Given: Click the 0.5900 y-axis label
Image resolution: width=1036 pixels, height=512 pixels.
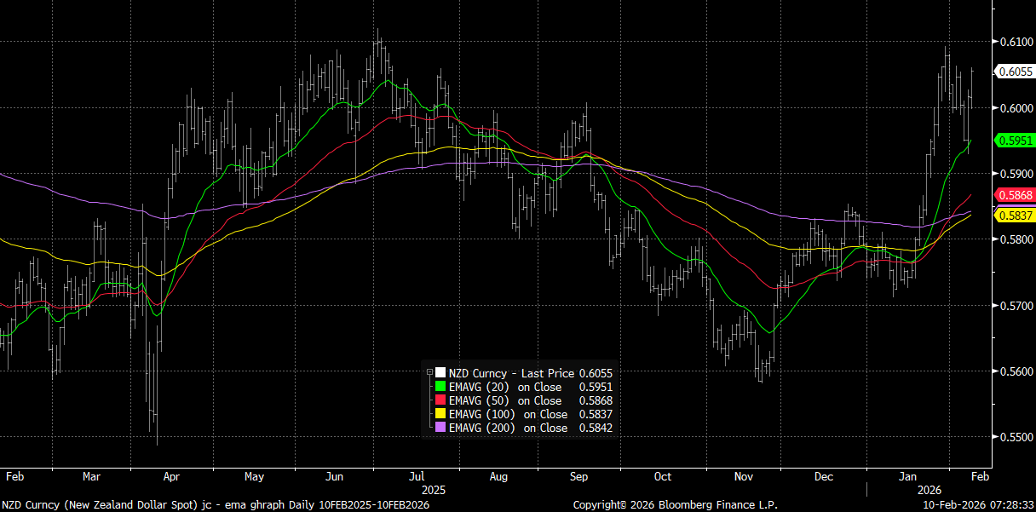Looking at the screenshot, I should coord(1015,173).
